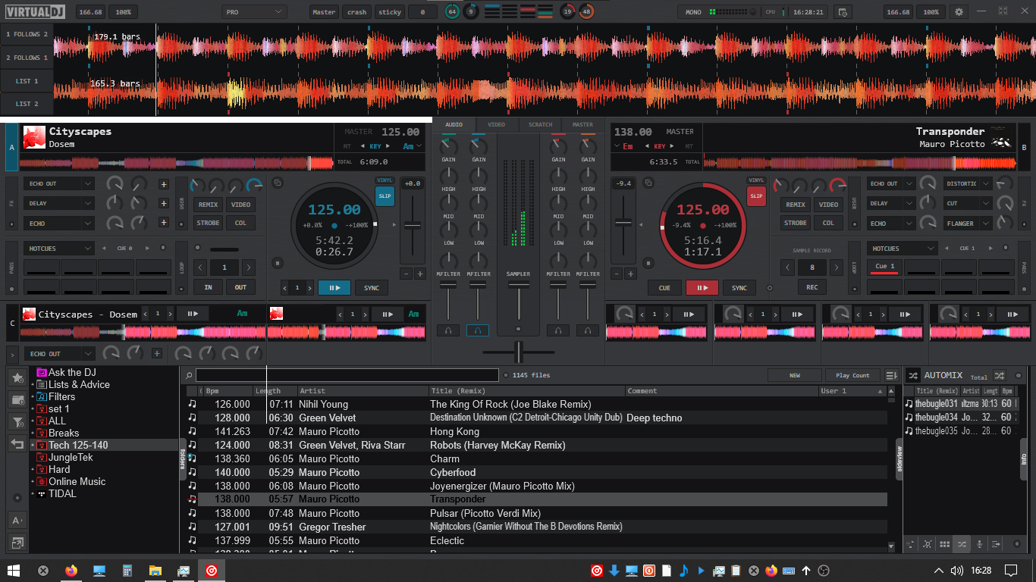This screenshot has height=582, width=1036.
Task: Open the Windows Start menu
Action: tap(14, 571)
